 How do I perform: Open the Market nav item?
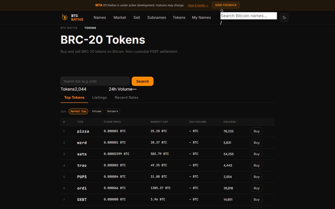pyautogui.click(x=120, y=18)
